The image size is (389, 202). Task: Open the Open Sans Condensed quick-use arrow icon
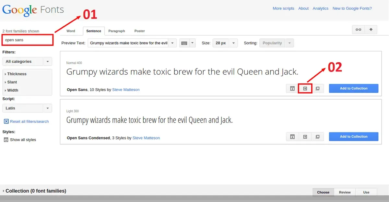point(305,137)
